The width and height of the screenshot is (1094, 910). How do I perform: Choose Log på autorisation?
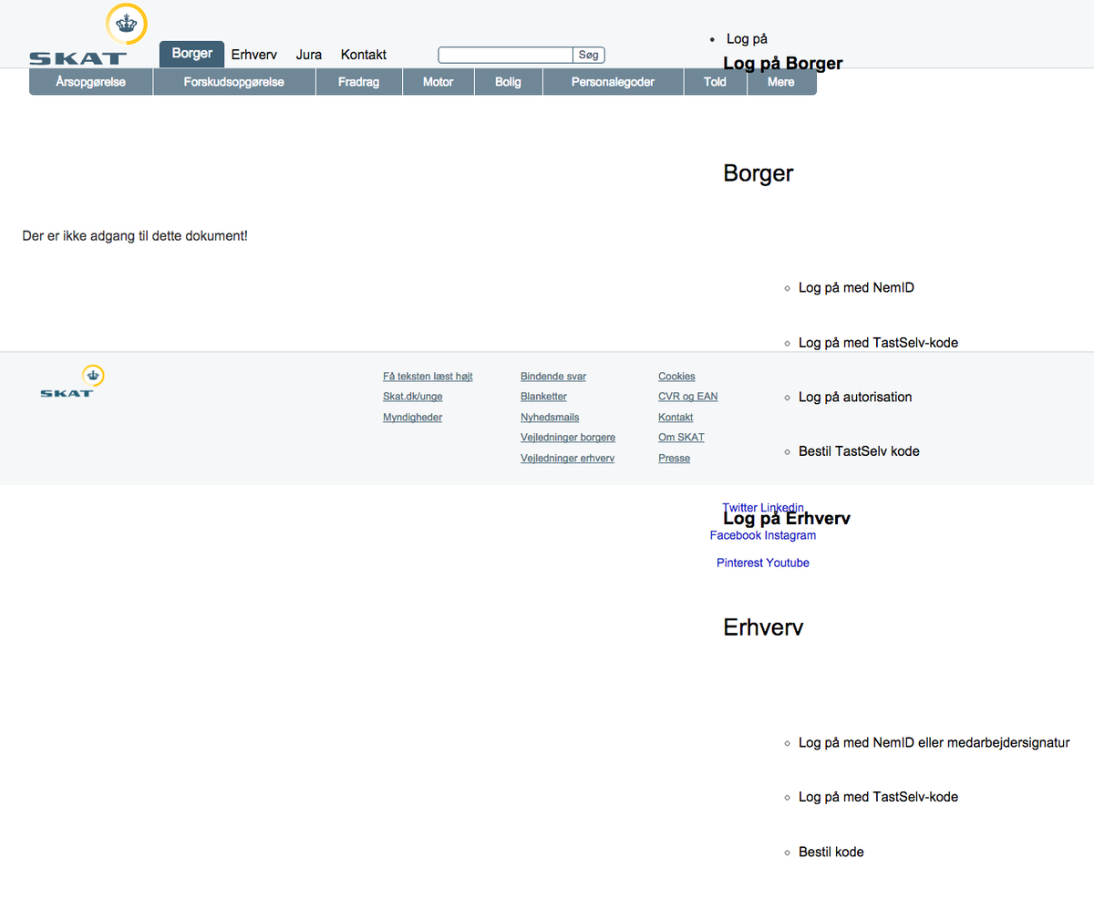[855, 397]
